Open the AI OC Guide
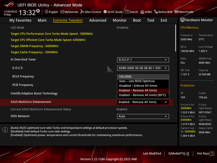The height and width of the screenshot is (163, 217). [113, 12]
